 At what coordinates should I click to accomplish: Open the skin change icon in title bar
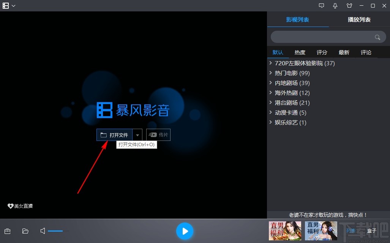tap(349, 6)
